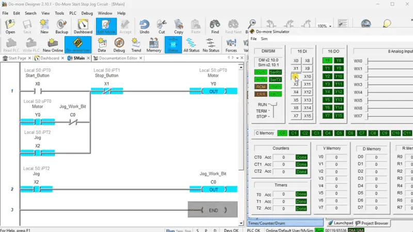This screenshot has width=413, height=232.
Task: Open the zoom percentage dropdown
Action: [330, 26]
